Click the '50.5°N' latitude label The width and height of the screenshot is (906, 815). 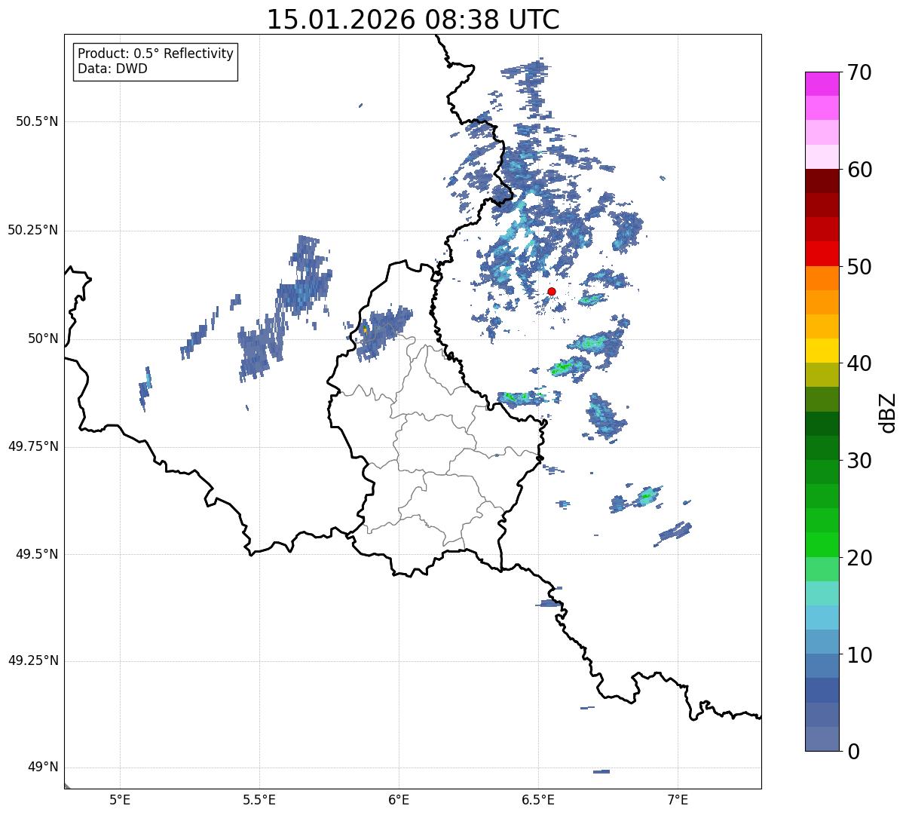[37, 121]
